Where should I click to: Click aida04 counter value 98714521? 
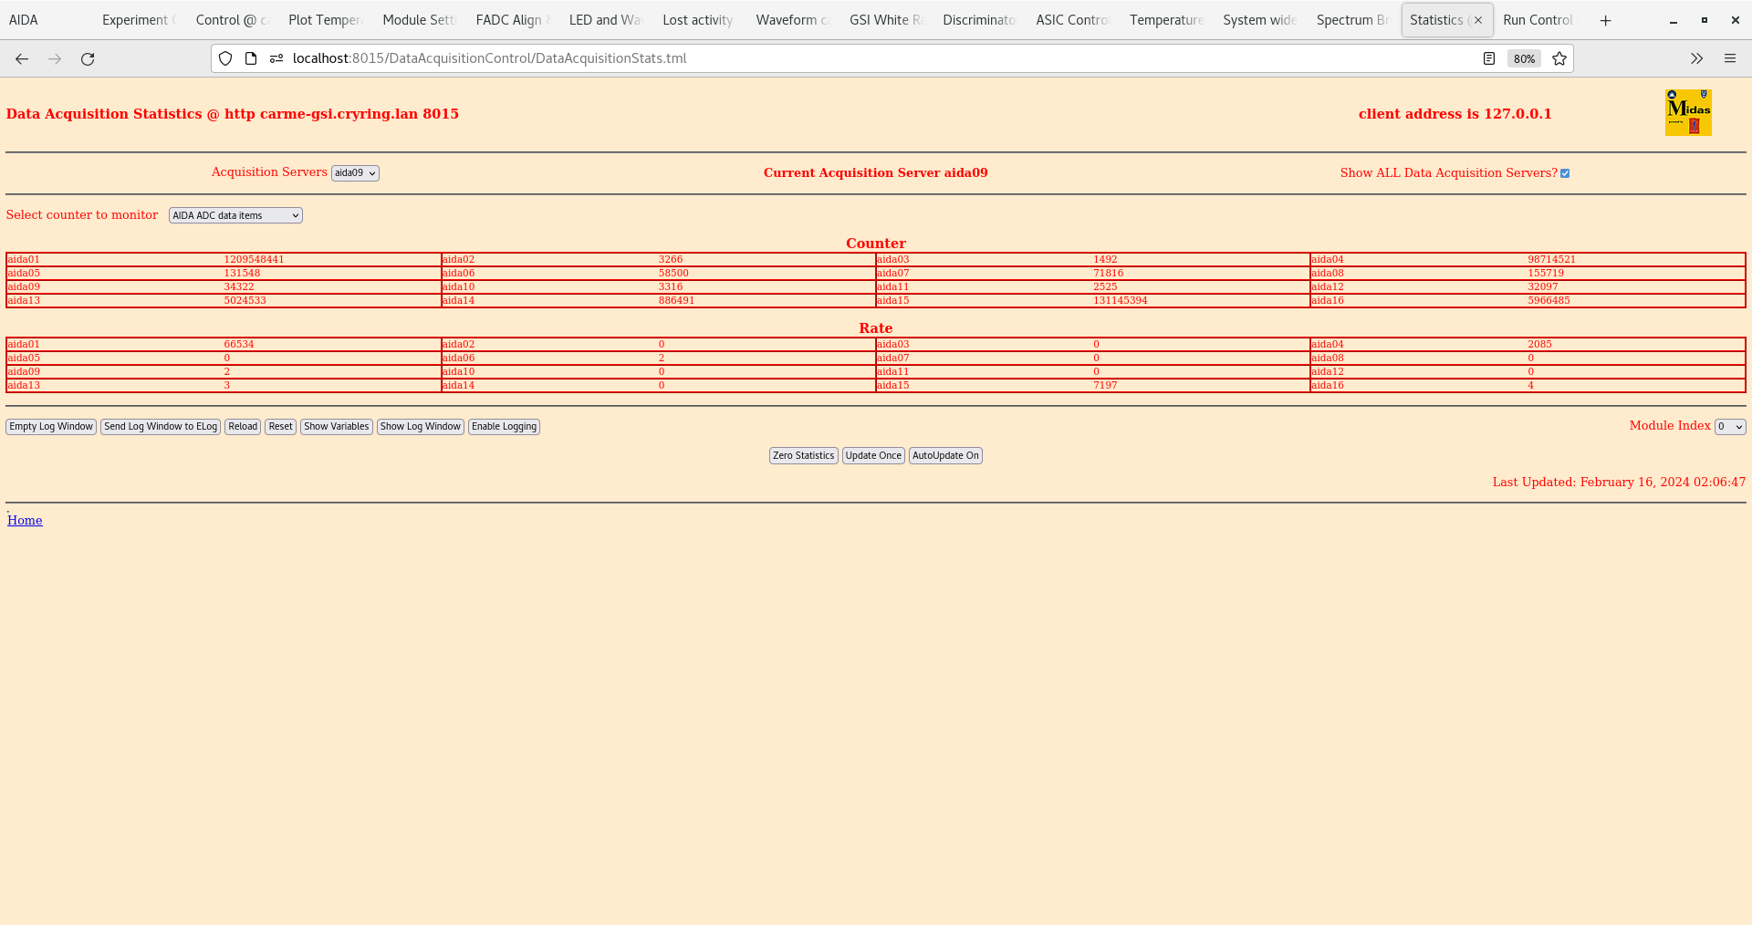pos(1552,259)
